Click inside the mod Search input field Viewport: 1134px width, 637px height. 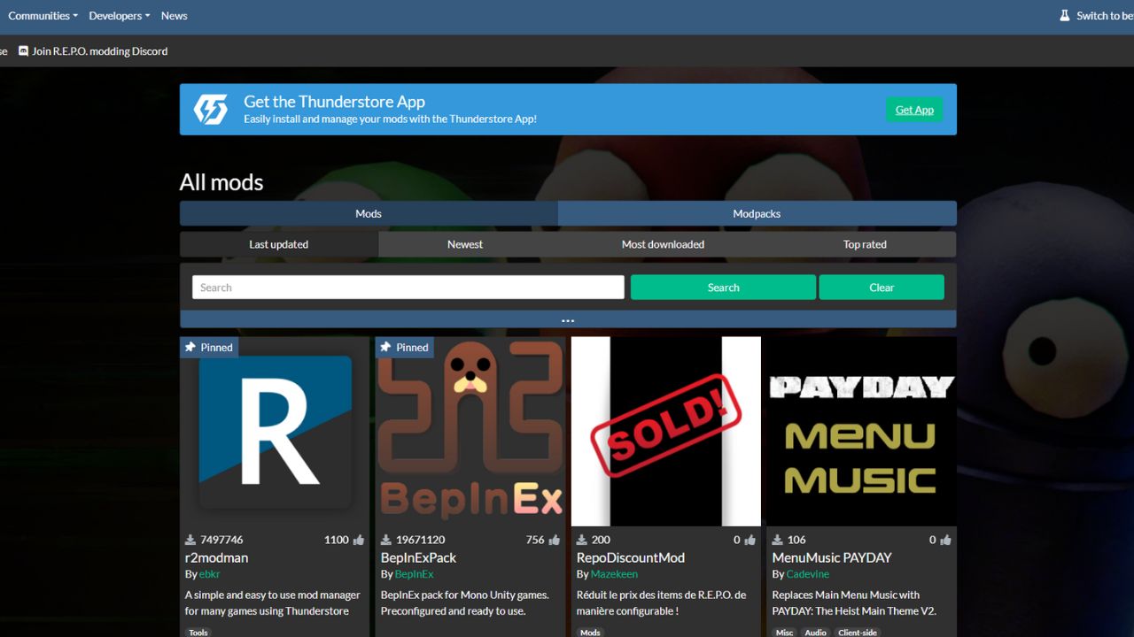click(x=407, y=287)
